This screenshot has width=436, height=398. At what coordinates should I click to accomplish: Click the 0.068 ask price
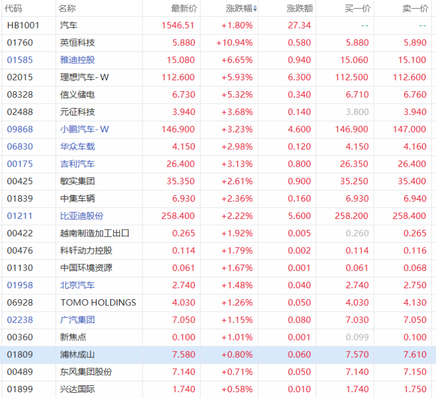pos(415,268)
